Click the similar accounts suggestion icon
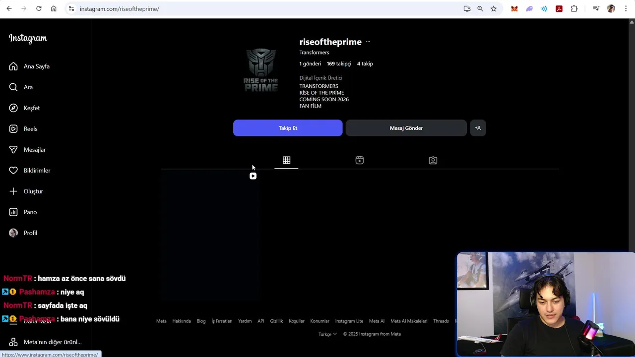 [478, 128]
